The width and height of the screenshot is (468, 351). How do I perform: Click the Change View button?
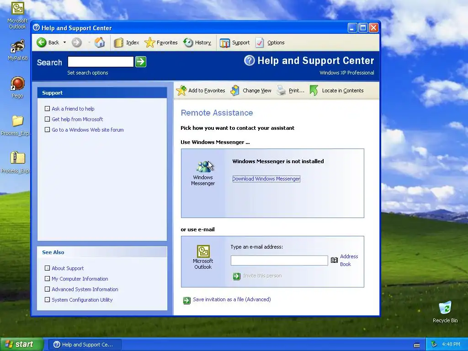[251, 90]
